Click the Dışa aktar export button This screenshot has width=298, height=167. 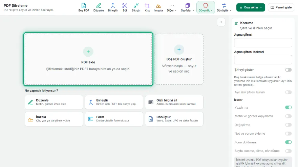(251, 7)
